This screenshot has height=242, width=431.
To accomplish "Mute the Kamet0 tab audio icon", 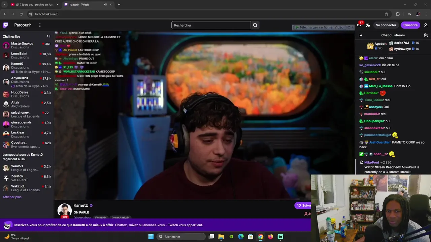I will [x=105, y=5].
